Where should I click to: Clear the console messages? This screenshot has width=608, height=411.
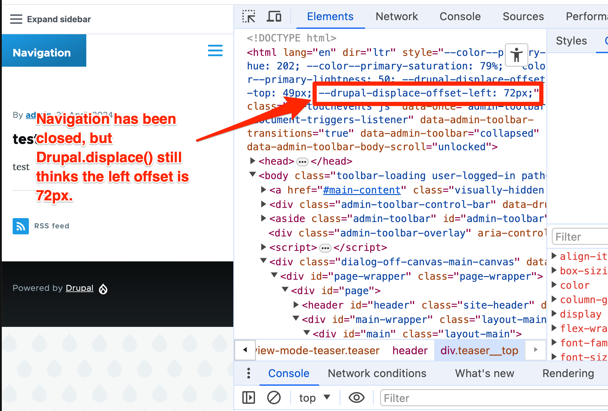pyautogui.click(x=274, y=397)
